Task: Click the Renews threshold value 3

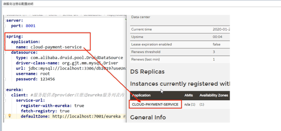Action: pos(214,52)
